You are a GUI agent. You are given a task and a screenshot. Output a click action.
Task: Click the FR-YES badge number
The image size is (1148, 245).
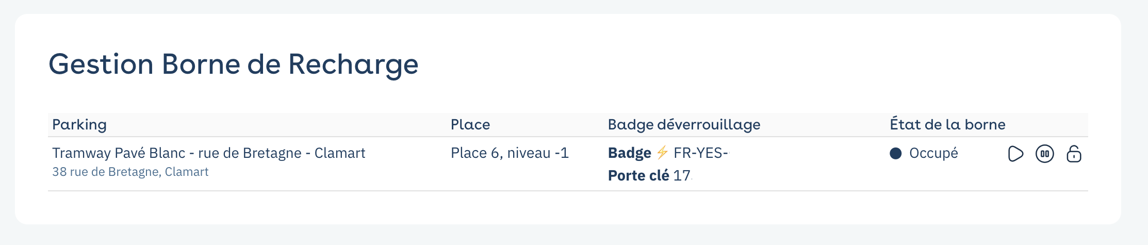[x=700, y=153]
